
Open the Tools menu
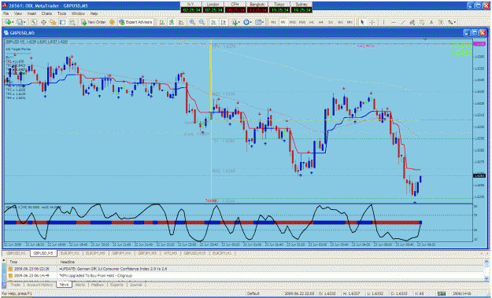pos(62,13)
